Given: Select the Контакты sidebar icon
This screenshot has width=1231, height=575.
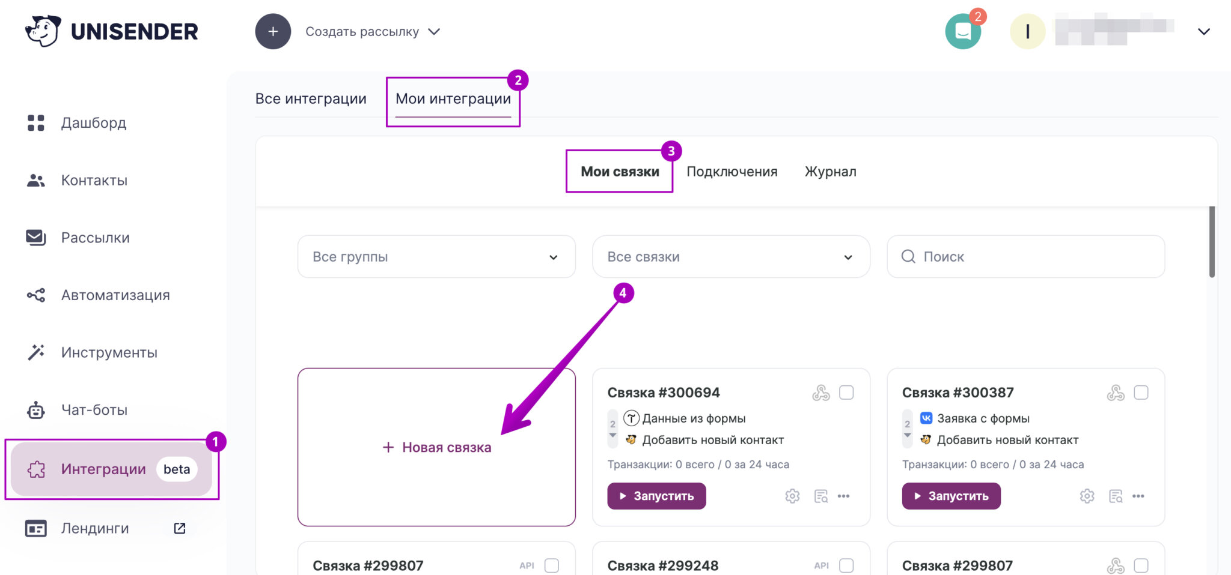Looking at the screenshot, I should pos(36,179).
